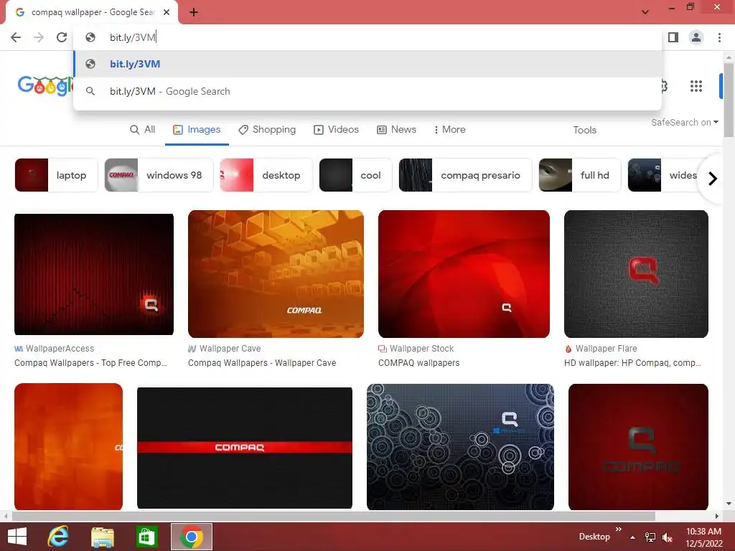Select the Images tab
Screen dimensions: 735x551
(197, 130)
